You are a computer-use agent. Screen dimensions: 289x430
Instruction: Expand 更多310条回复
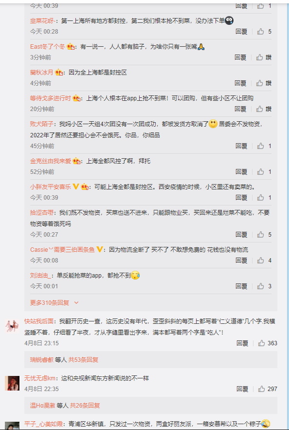tap(54, 303)
